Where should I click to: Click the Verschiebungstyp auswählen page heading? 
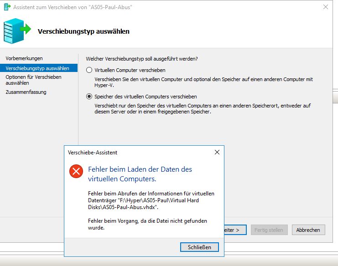(83, 31)
